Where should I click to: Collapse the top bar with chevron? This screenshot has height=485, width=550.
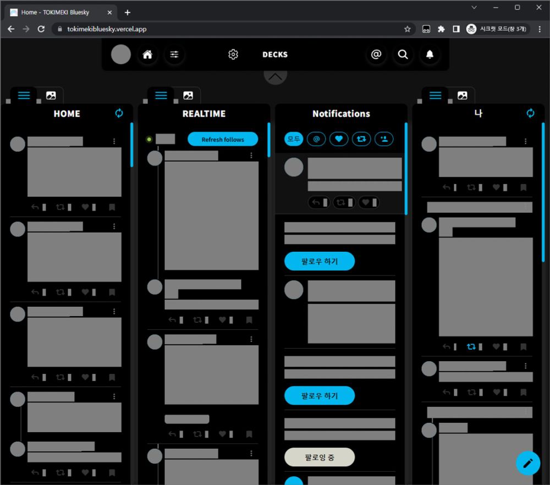[x=276, y=76]
